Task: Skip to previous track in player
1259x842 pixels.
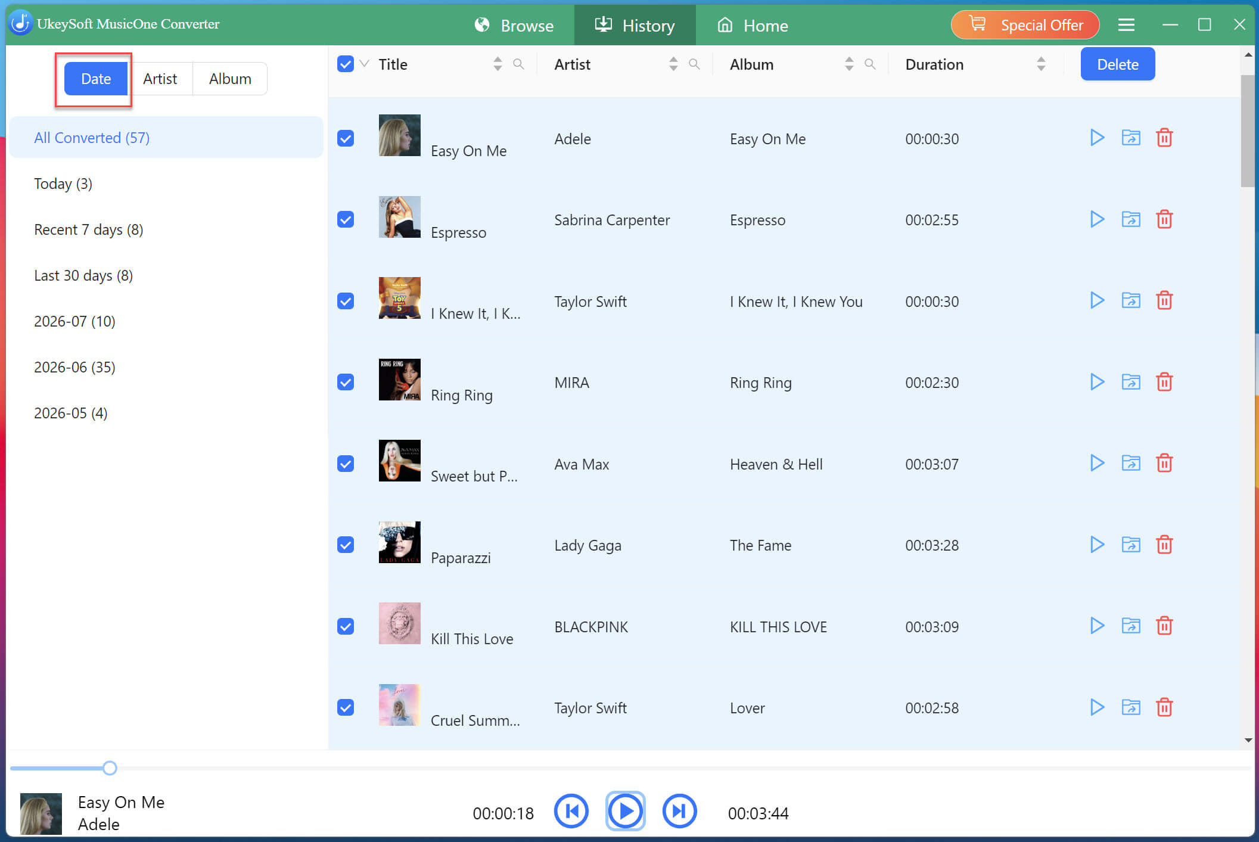Action: coord(571,811)
